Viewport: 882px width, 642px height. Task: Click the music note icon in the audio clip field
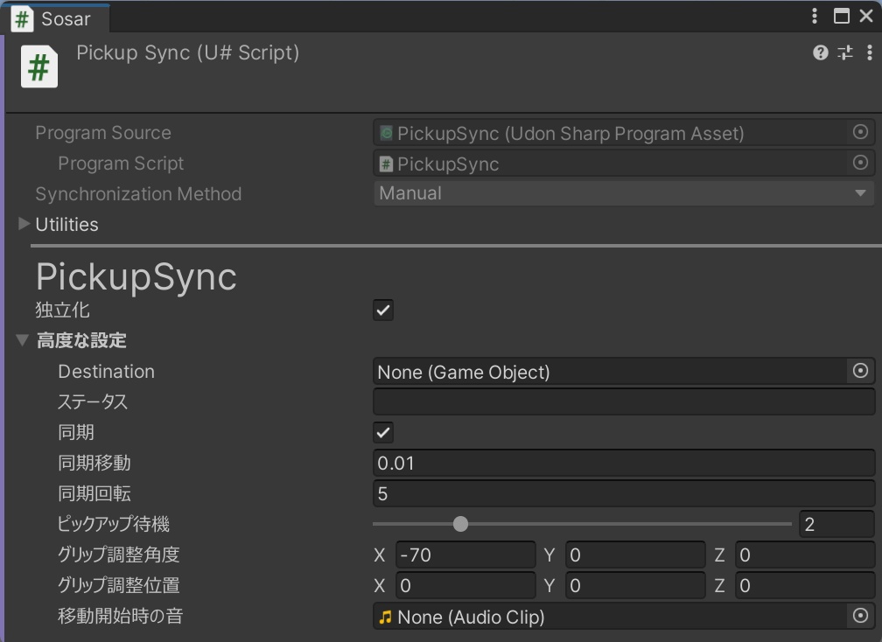coord(386,617)
